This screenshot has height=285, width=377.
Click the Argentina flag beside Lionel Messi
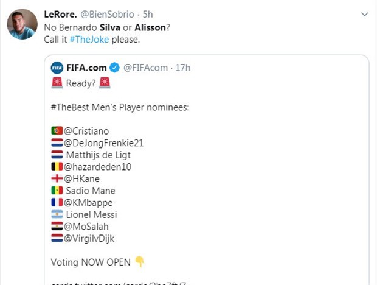57,214
